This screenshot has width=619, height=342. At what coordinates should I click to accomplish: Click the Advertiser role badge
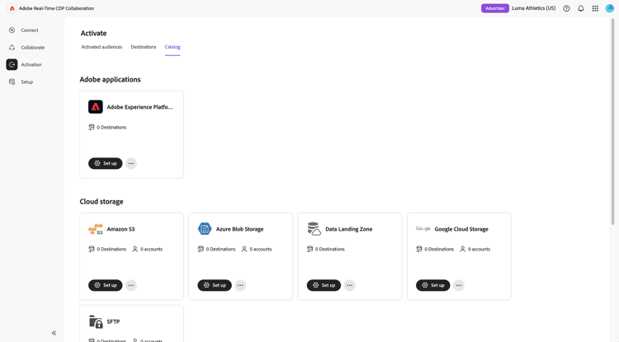(x=495, y=8)
